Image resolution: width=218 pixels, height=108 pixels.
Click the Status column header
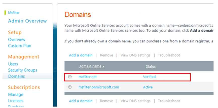[x=151, y=66]
